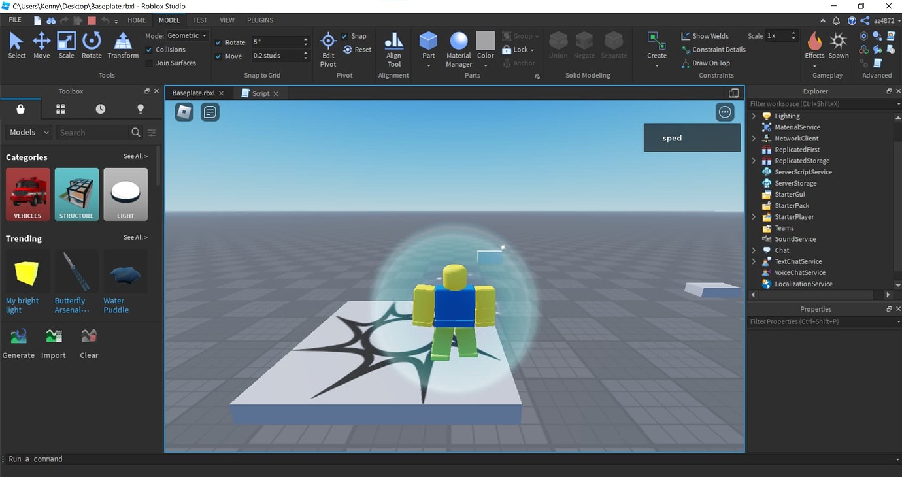902x477 pixels.
Task: Click the Toolbox search magnifier icon
Action: tap(136, 133)
